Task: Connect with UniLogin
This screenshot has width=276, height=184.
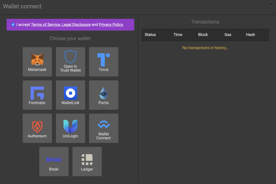Action: [70, 128]
